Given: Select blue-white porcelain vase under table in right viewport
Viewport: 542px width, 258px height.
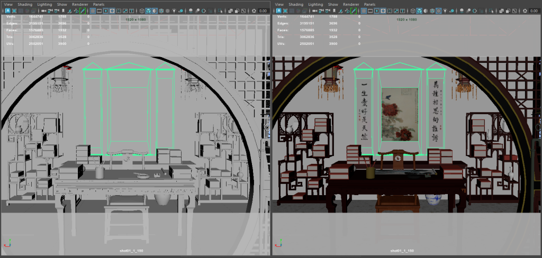Looking at the screenshot, I should pyautogui.click(x=433, y=200).
